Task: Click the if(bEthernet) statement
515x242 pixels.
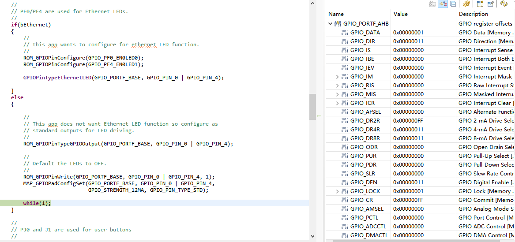Action: click(x=31, y=25)
